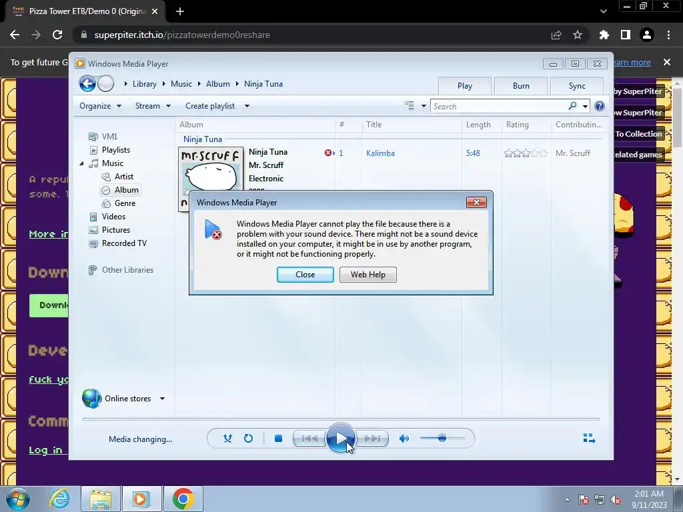The width and height of the screenshot is (683, 512).
Task: Click the Close button in error dialog
Action: (305, 275)
